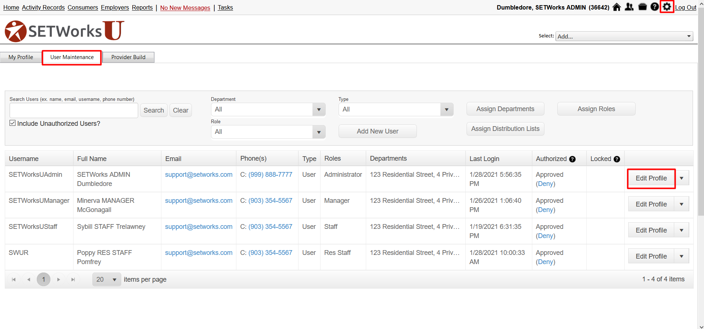Click the SETWorks U logo

64,31
